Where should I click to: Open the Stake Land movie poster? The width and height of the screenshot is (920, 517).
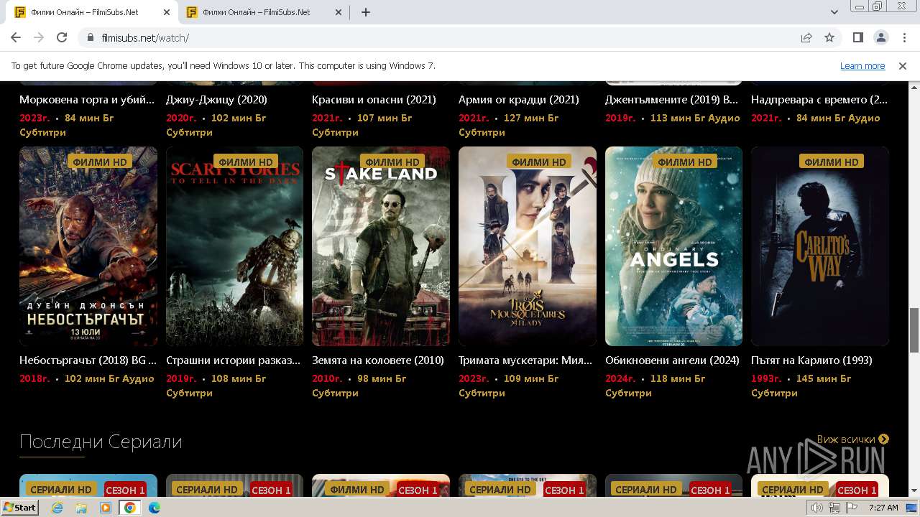(x=381, y=246)
